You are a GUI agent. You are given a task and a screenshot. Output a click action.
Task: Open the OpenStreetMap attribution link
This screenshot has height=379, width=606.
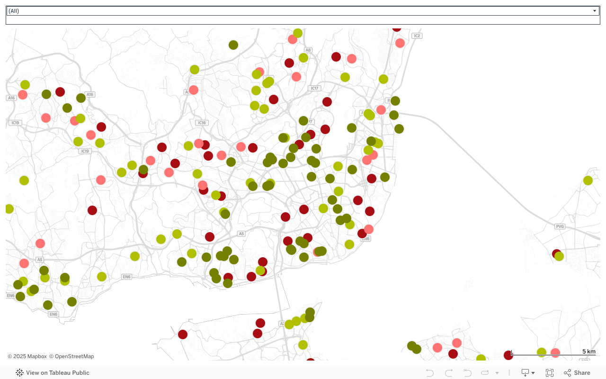pyautogui.click(x=71, y=356)
